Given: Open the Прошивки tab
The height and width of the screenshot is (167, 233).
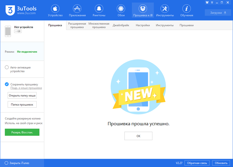Looking at the screenshot, I should click(x=186, y=25).
